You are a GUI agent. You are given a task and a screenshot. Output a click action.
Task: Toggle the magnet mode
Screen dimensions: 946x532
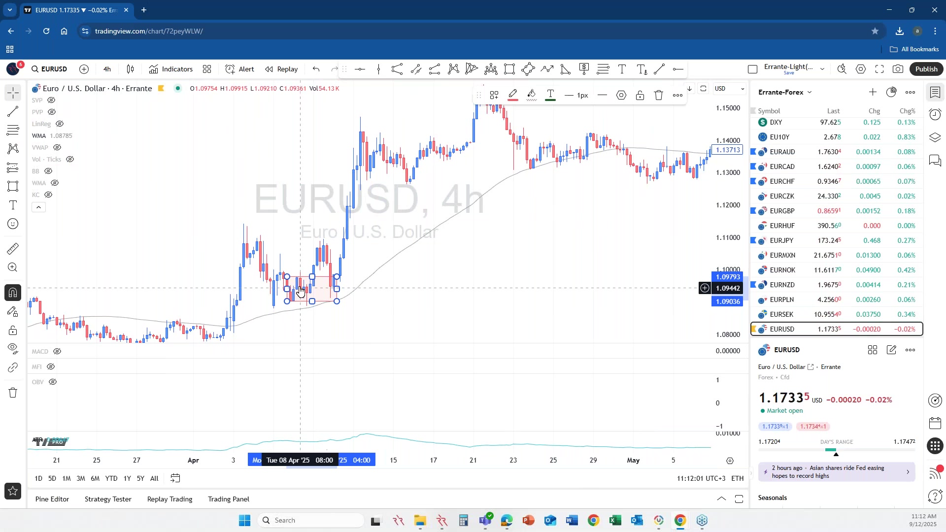click(13, 293)
